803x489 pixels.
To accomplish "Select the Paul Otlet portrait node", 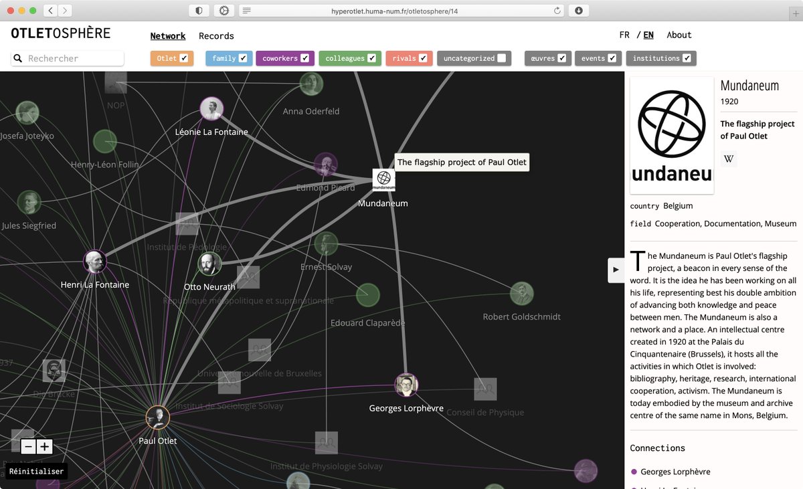I will coord(158,417).
